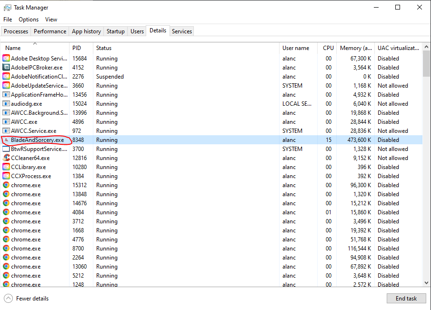Collapse view with Fewer details chevron
The image size is (431, 310).
[x=9, y=299]
